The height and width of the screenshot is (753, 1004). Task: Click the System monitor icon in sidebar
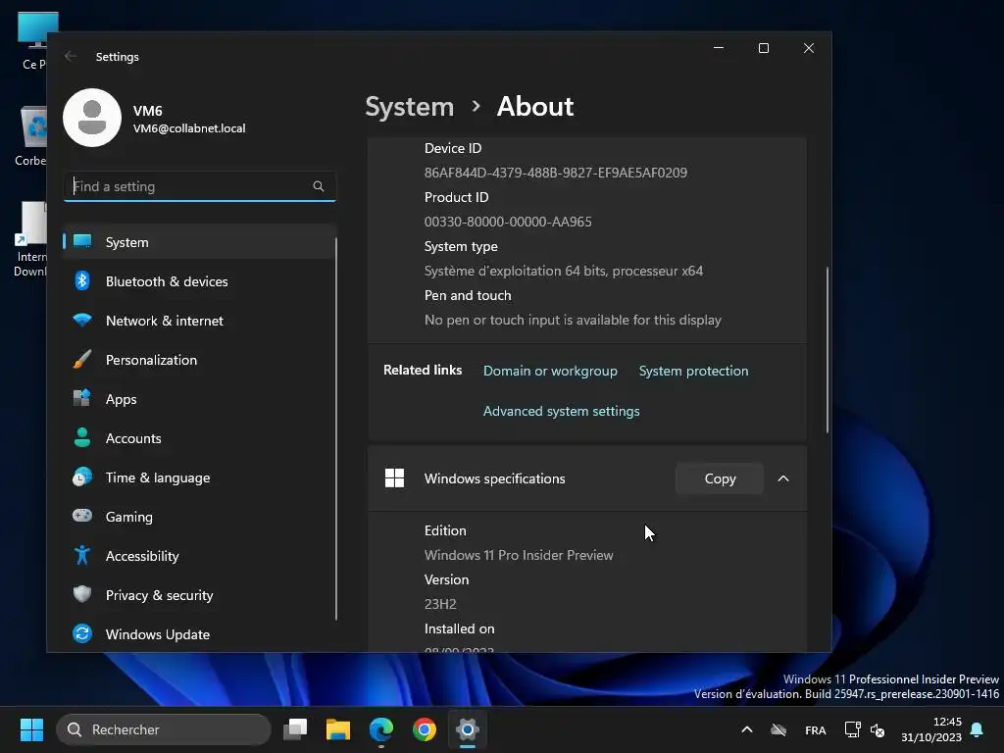click(x=82, y=241)
